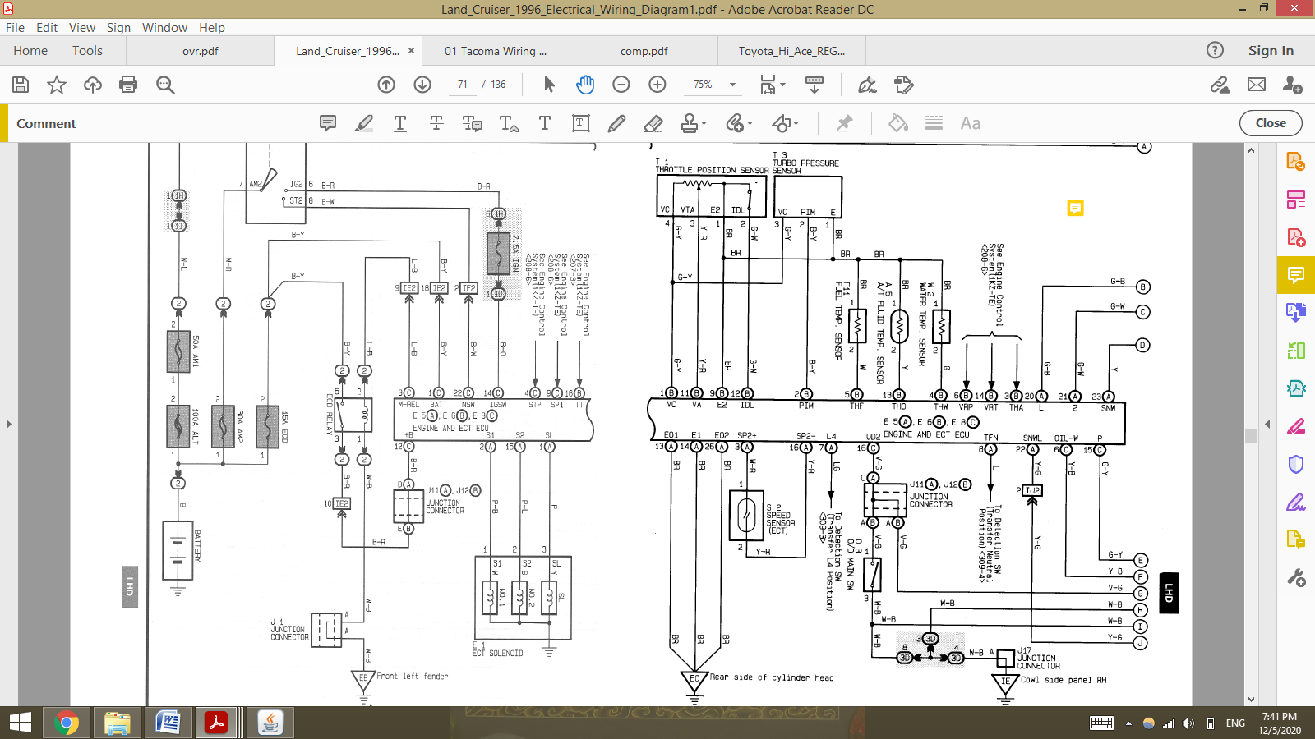
Task: Click the page number input field
Action: pos(461,85)
